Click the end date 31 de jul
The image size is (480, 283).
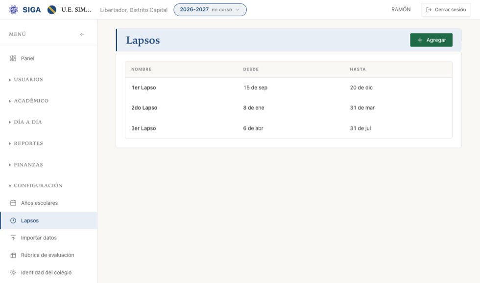point(360,129)
